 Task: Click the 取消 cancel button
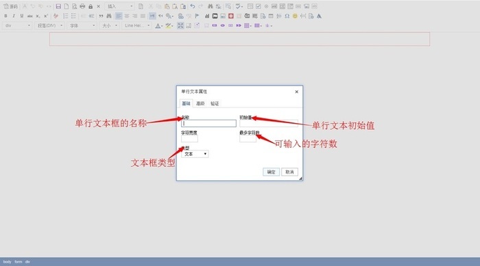click(x=289, y=172)
